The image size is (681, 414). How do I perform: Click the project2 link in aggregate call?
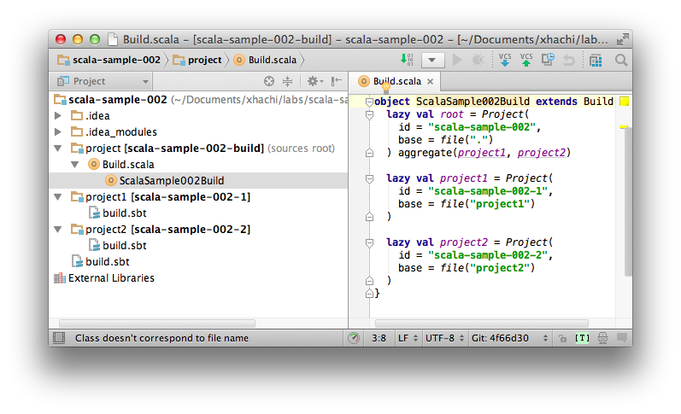coord(542,153)
